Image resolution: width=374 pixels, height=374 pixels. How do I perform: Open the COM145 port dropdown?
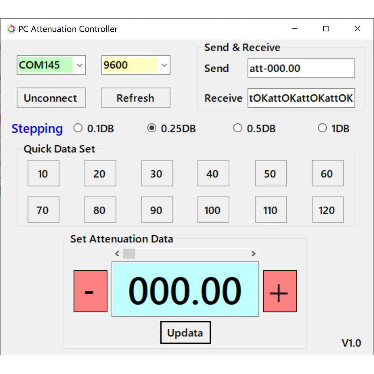point(51,65)
